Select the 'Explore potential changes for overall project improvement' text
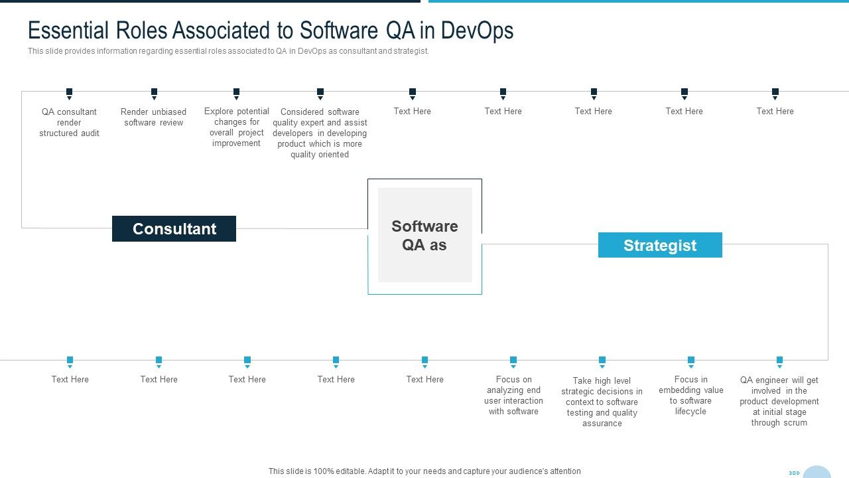 point(237,127)
